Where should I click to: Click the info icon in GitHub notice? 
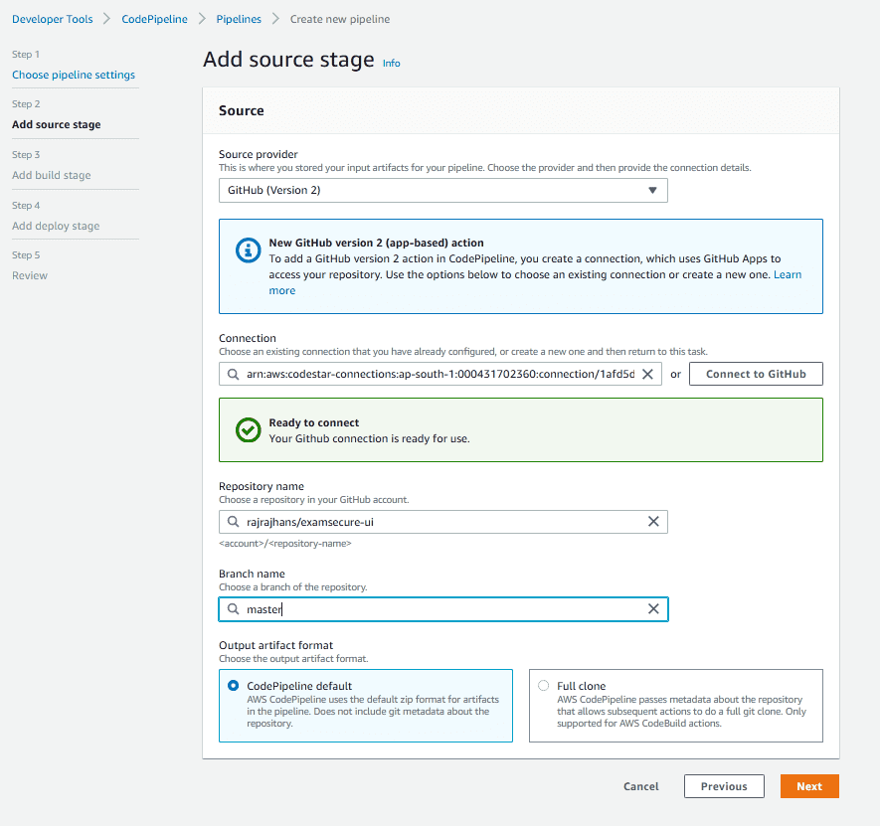tap(248, 250)
